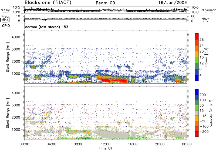Click the "Blackstone (fitACF)" plot title
Screen dimensions: 216x150
(x=48, y=3)
